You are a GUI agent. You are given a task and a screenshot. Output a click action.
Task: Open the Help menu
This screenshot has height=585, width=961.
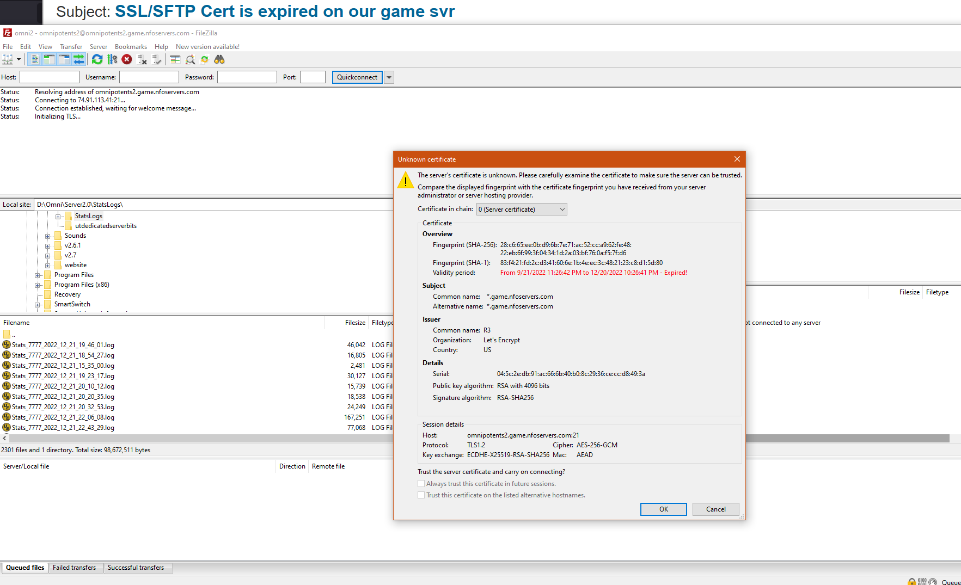click(x=161, y=47)
